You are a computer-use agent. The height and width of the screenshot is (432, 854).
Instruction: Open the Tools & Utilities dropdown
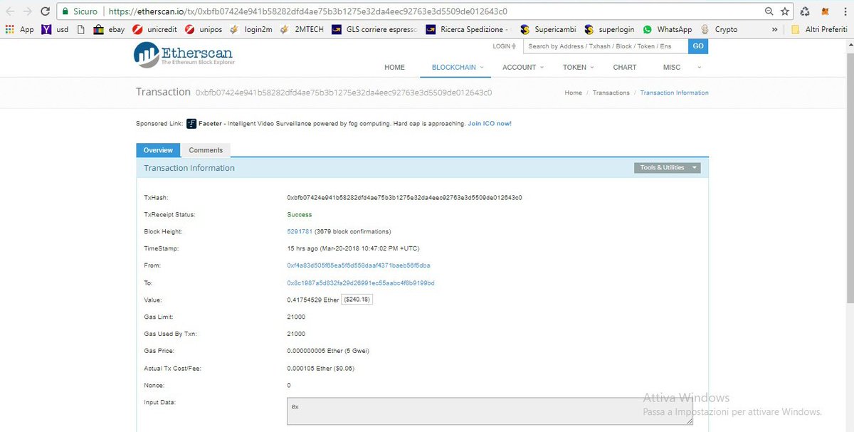pyautogui.click(x=668, y=168)
